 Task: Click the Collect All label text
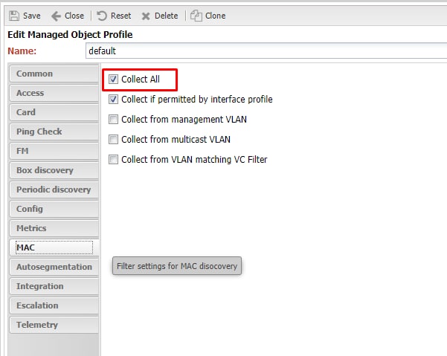click(x=141, y=80)
